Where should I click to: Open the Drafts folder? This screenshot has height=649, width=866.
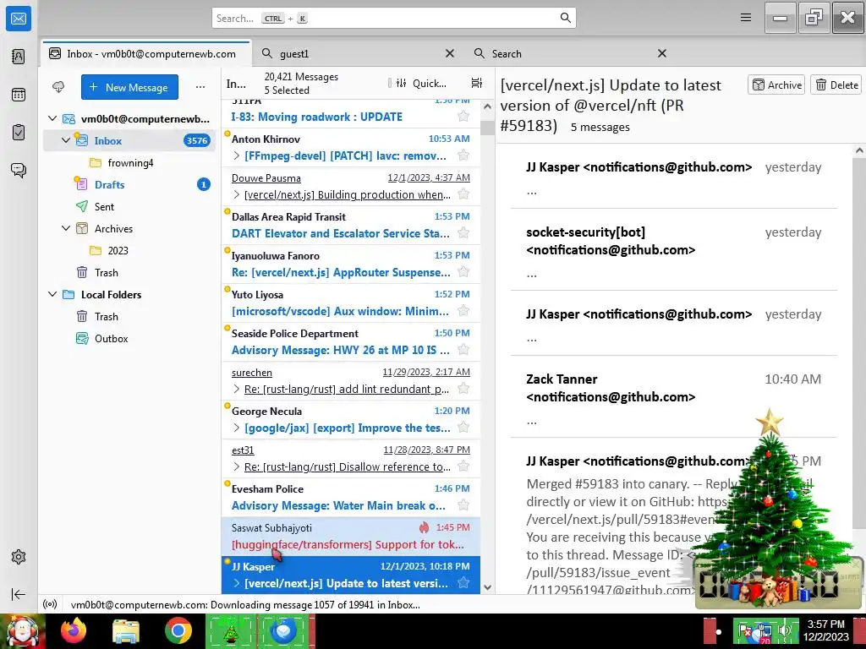(129, 185)
